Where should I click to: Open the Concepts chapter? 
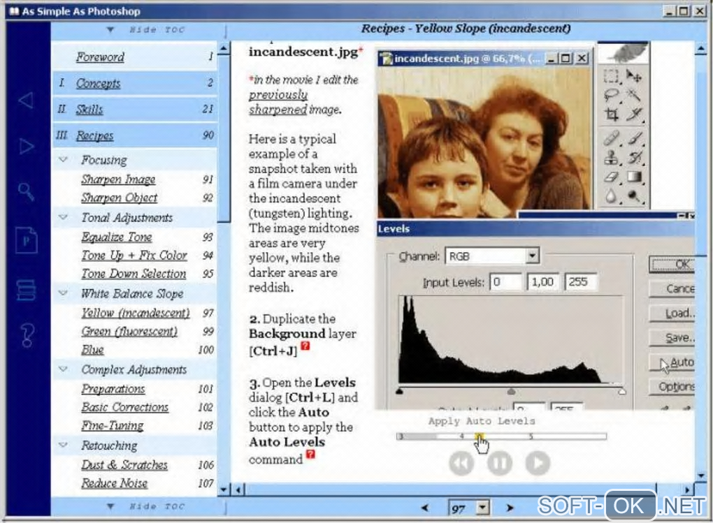(99, 83)
